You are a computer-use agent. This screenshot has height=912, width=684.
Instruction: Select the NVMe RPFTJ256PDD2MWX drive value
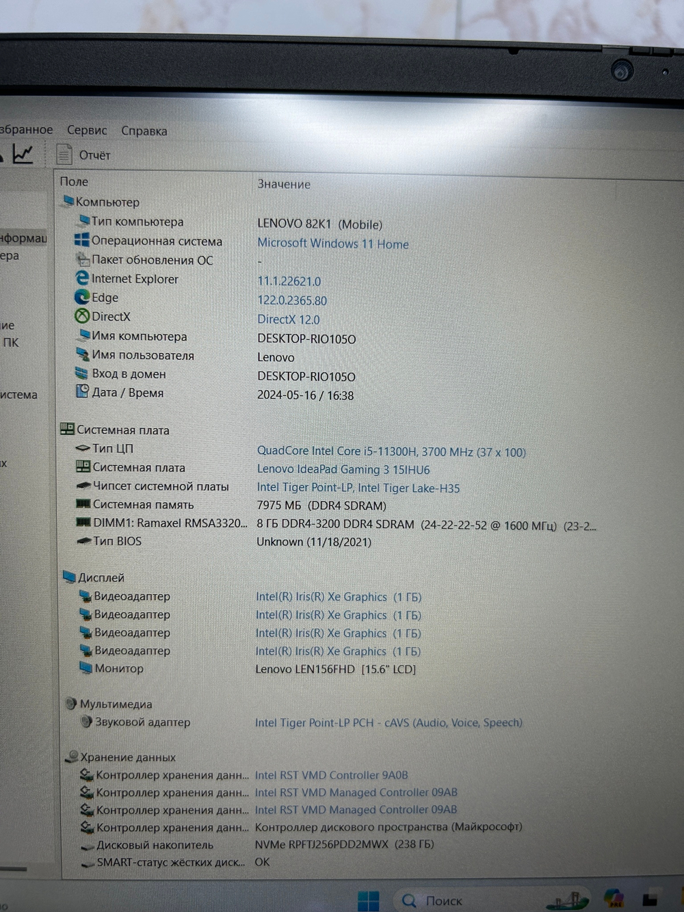344,844
